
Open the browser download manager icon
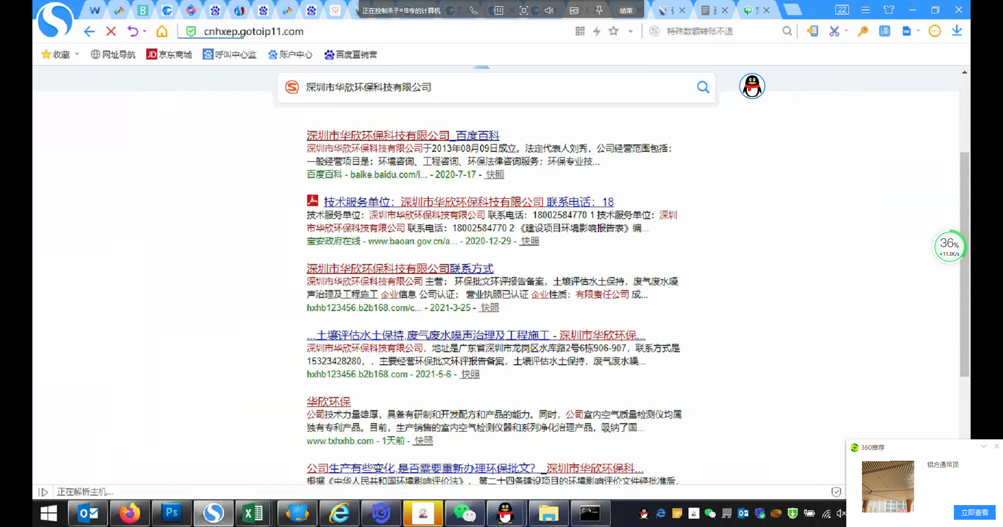point(958,31)
